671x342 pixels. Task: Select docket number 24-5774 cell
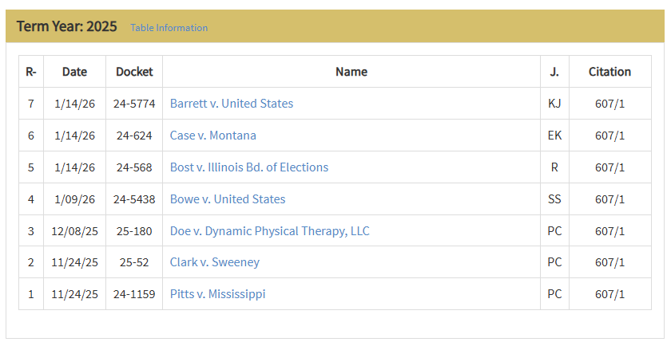click(x=134, y=104)
